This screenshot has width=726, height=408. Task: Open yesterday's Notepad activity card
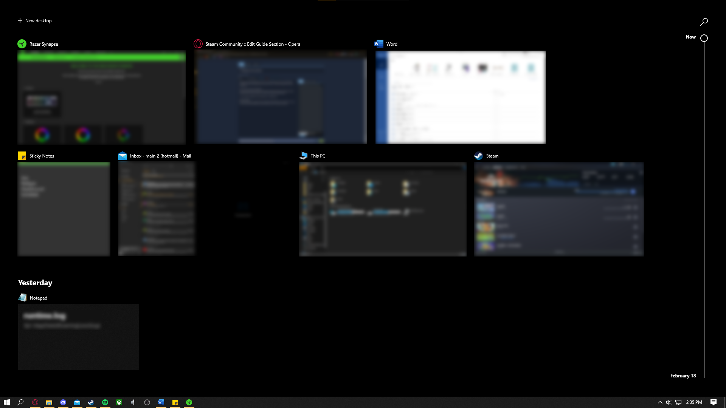pos(78,337)
